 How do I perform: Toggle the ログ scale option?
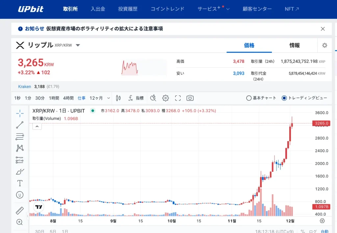coord(313,231)
